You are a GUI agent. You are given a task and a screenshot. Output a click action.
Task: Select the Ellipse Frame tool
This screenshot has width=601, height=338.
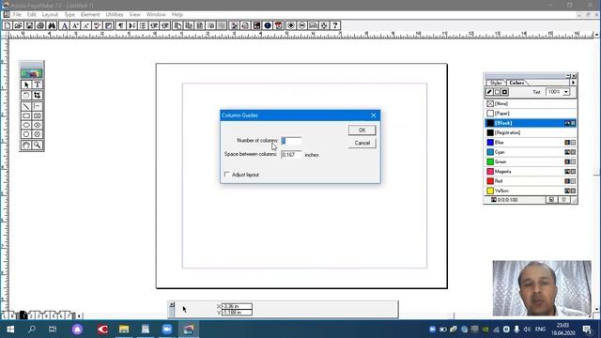pyautogui.click(x=38, y=125)
